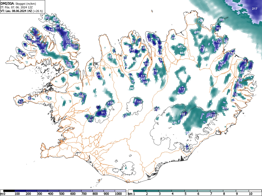Image resolution: width=262 pixels, height=196 pixels.
Task: Click the visibility value 238 on the map
Action: click(x=182, y=114)
